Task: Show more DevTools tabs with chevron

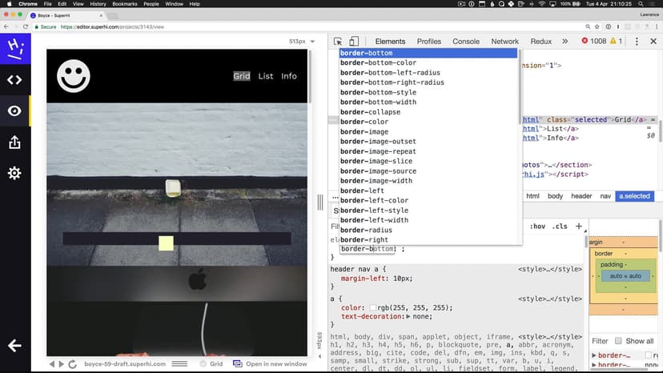Action: point(565,42)
